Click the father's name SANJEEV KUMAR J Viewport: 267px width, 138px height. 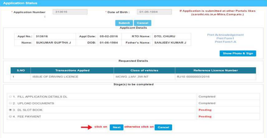pyautogui.click(x=170, y=43)
